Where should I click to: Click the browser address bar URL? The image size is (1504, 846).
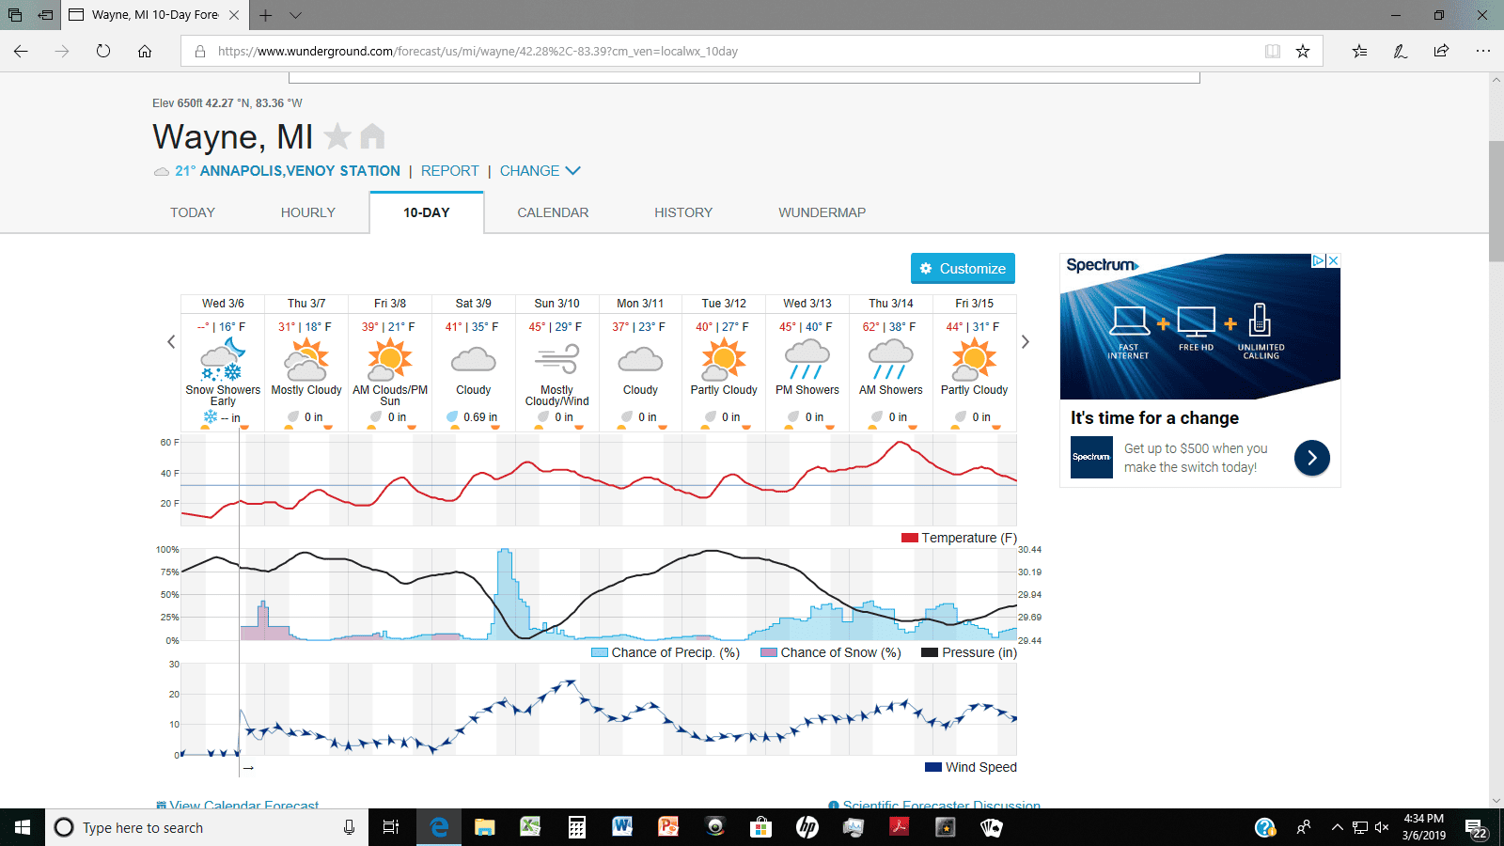pyautogui.click(x=478, y=52)
